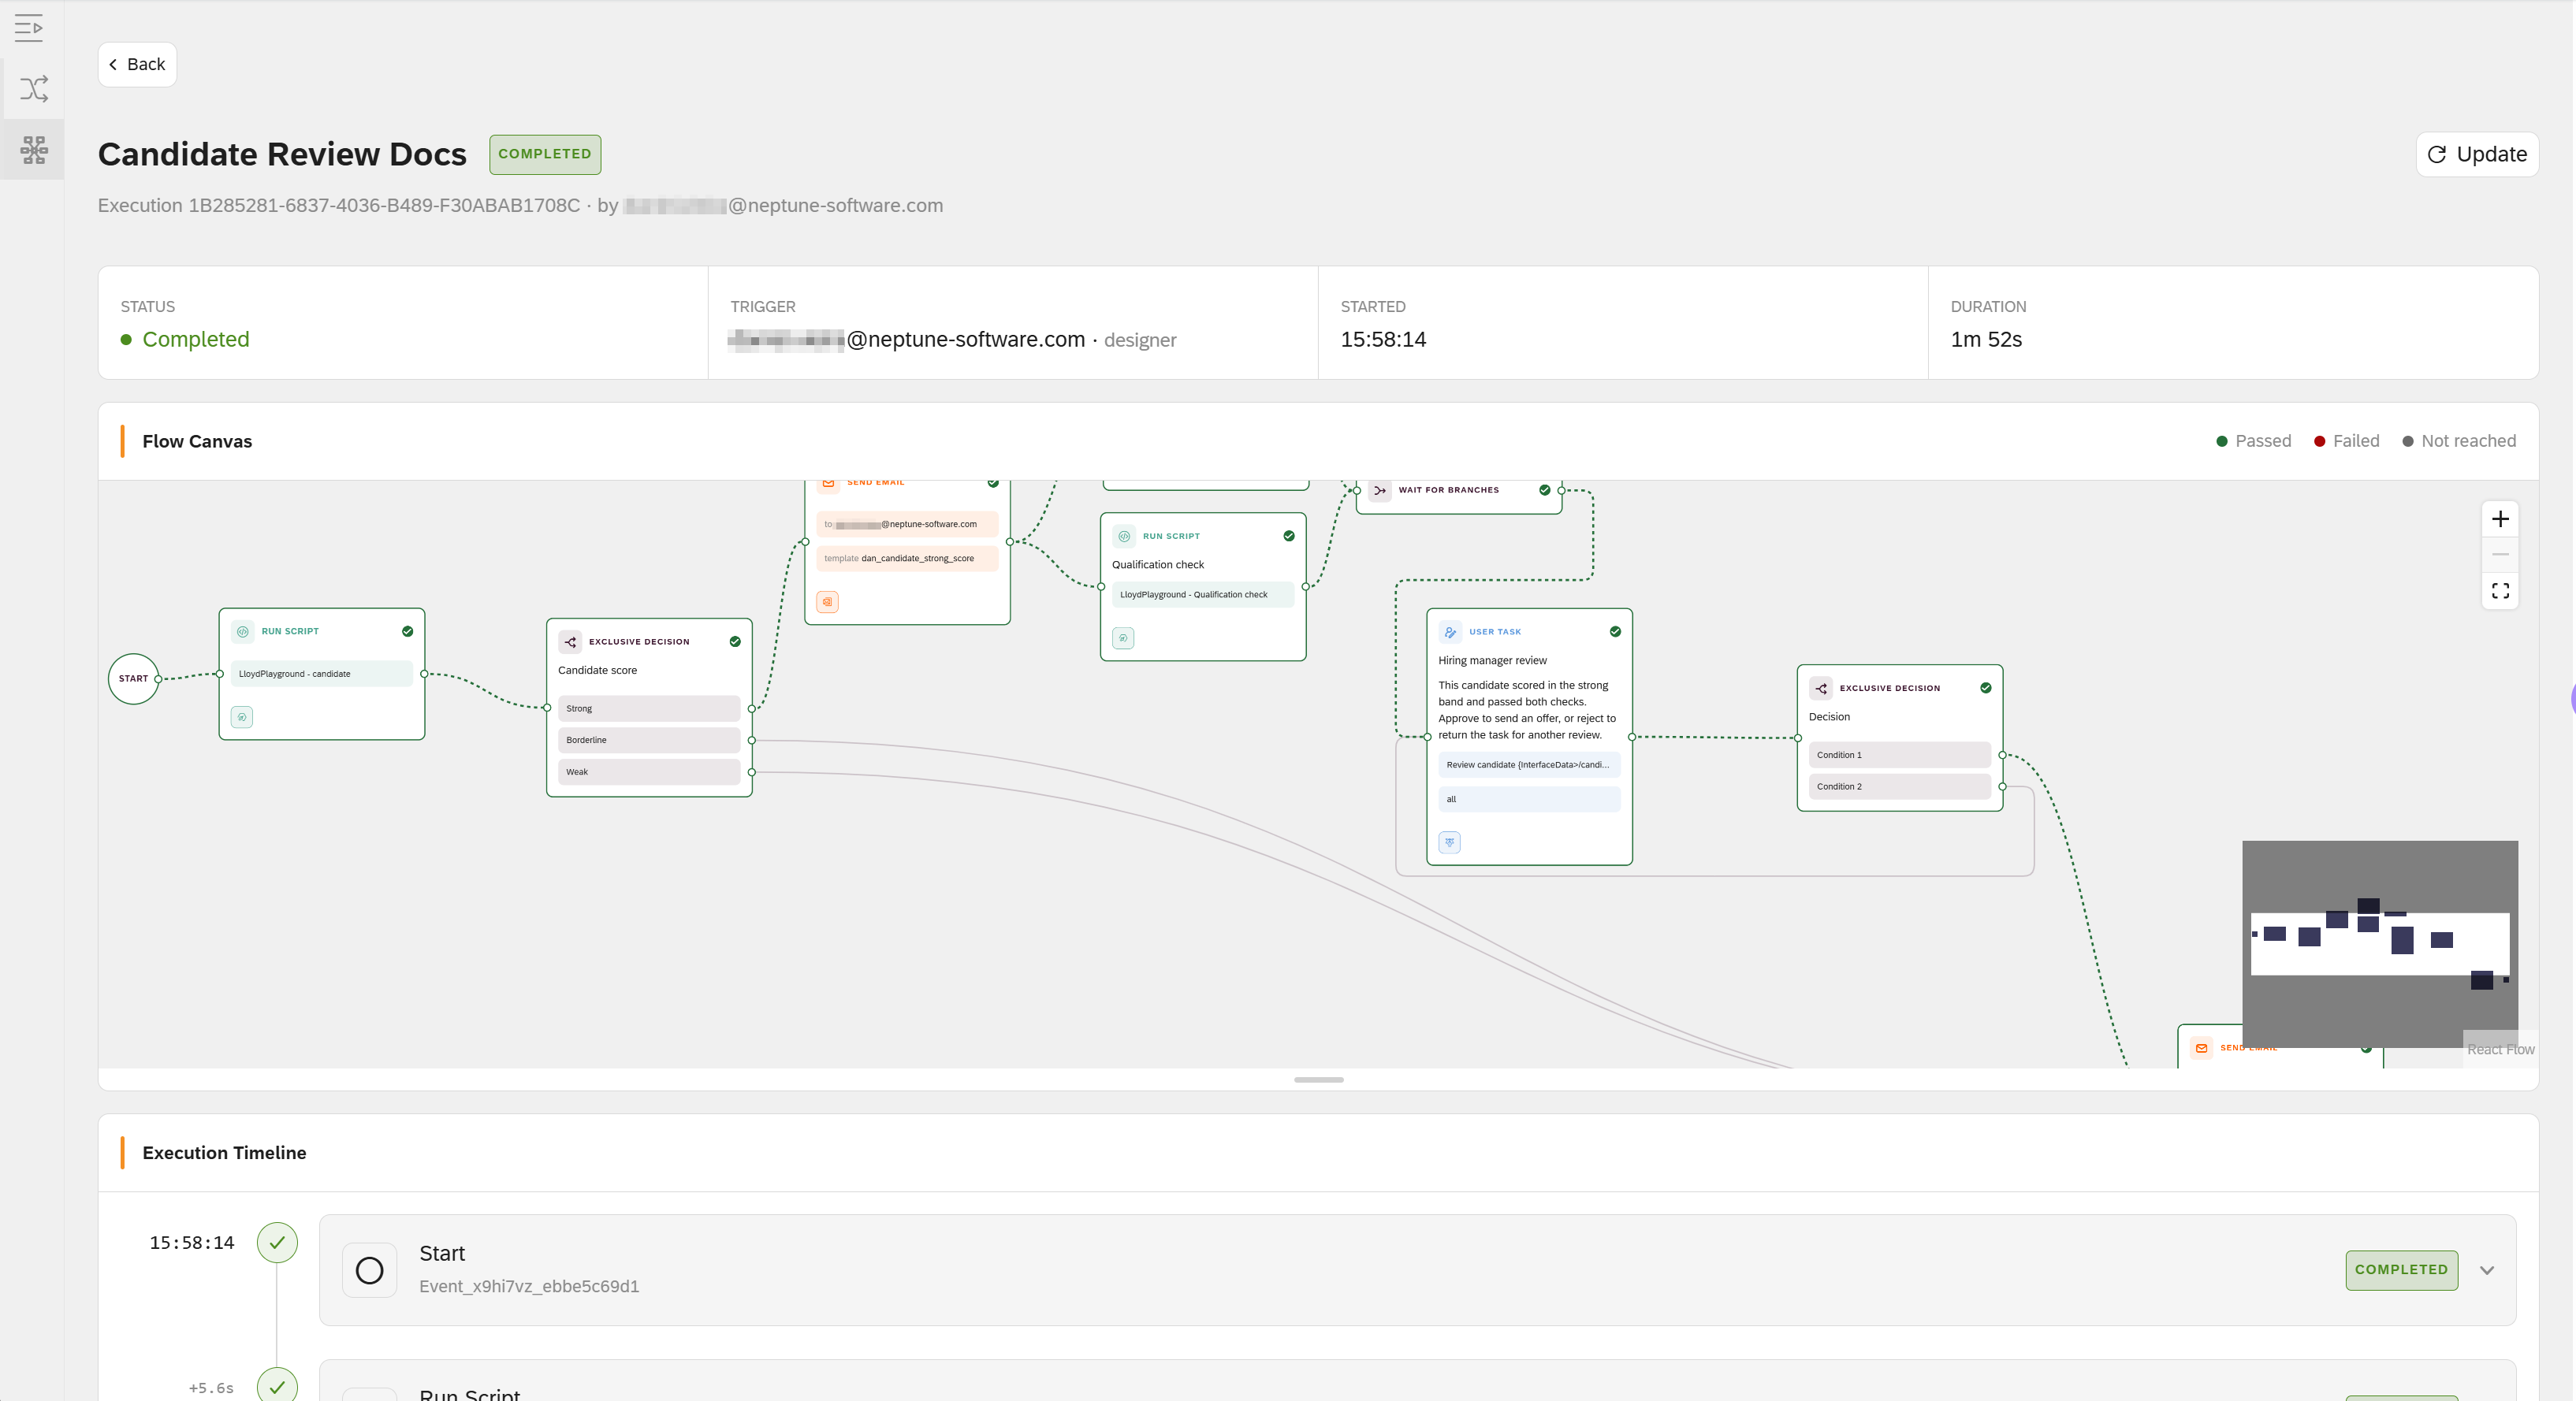2576x1401 pixels.
Task: Select Condition 1 in Decision node
Action: pos(1899,756)
